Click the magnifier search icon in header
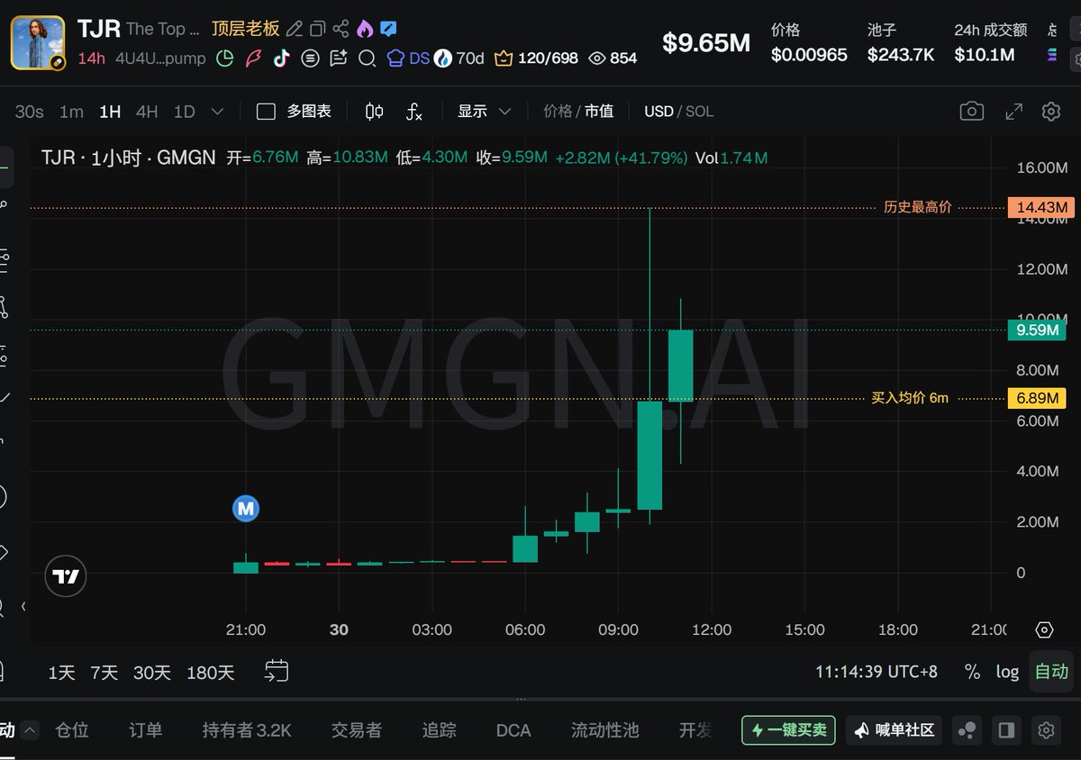This screenshot has width=1081, height=760. click(x=367, y=59)
